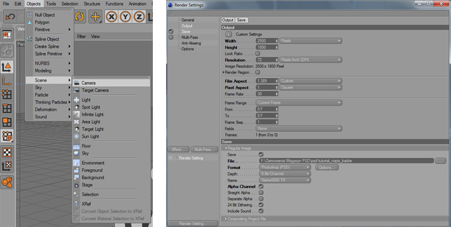Viewport: 451px width, 227px height.
Task: Switch to Edges mode icon
Action: (x=7, y=108)
